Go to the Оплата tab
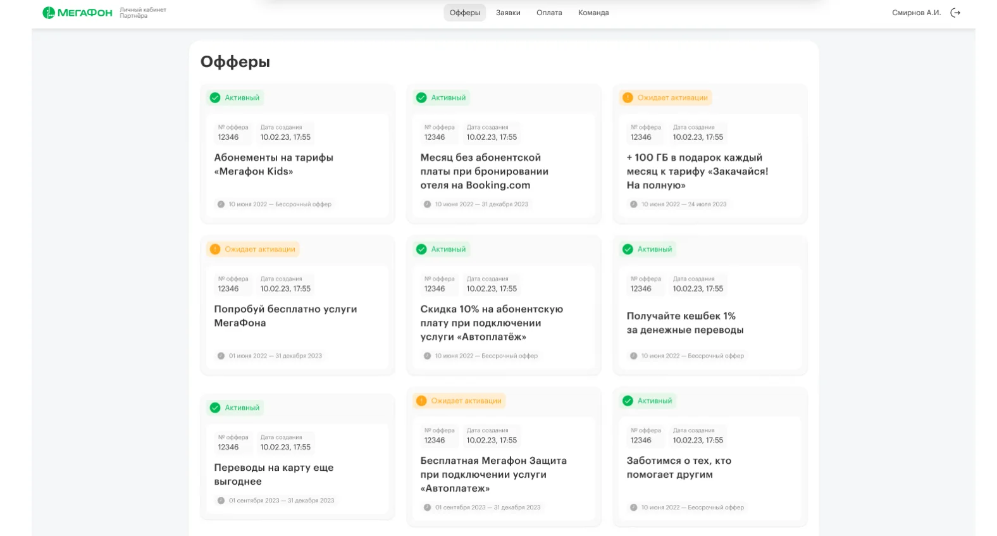Viewport: 997px width, 536px height. pyautogui.click(x=549, y=13)
